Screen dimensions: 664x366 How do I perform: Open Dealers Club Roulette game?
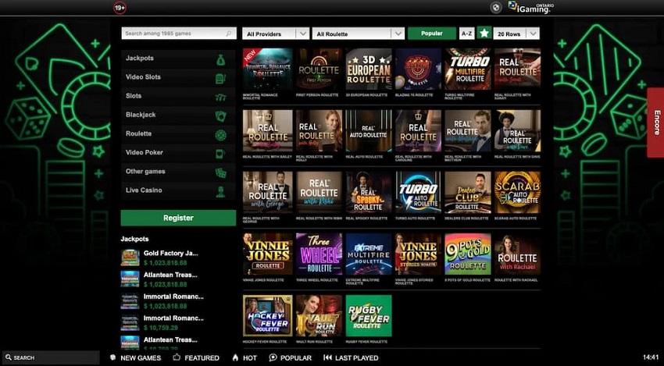click(x=467, y=192)
